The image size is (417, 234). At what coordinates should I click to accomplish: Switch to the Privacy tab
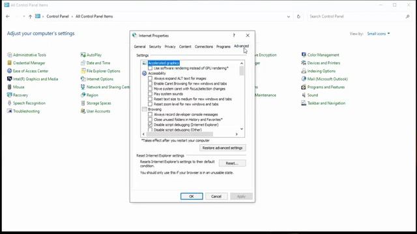(x=170, y=47)
